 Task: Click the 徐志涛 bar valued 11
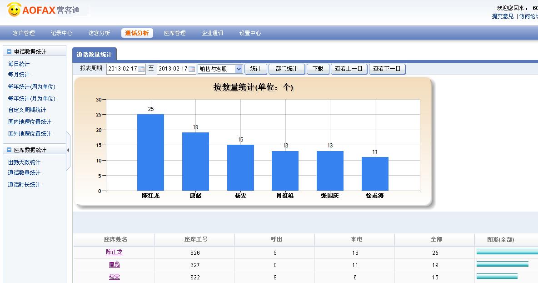click(x=375, y=174)
